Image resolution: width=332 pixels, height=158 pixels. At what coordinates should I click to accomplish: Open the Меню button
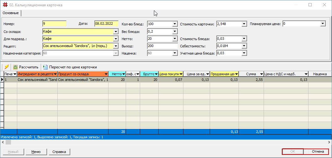coord(36,152)
